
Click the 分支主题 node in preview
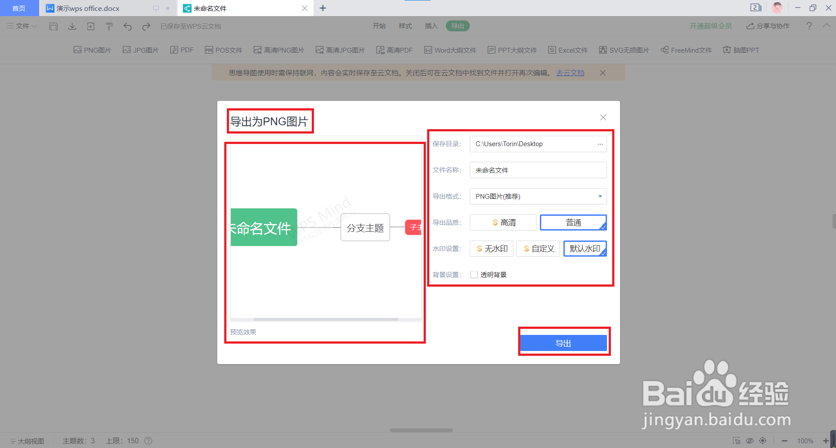tap(365, 227)
